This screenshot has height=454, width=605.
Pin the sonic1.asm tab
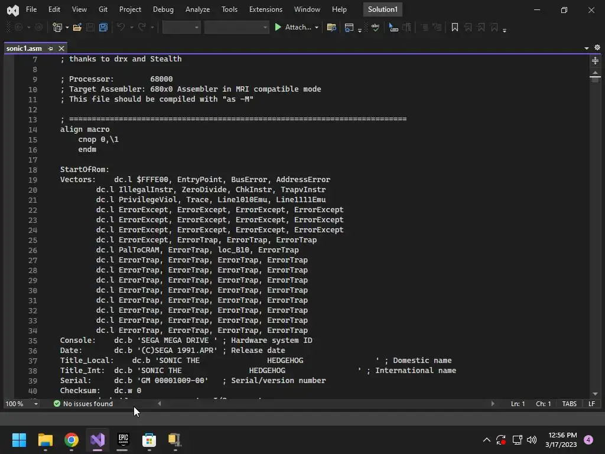coord(51,48)
